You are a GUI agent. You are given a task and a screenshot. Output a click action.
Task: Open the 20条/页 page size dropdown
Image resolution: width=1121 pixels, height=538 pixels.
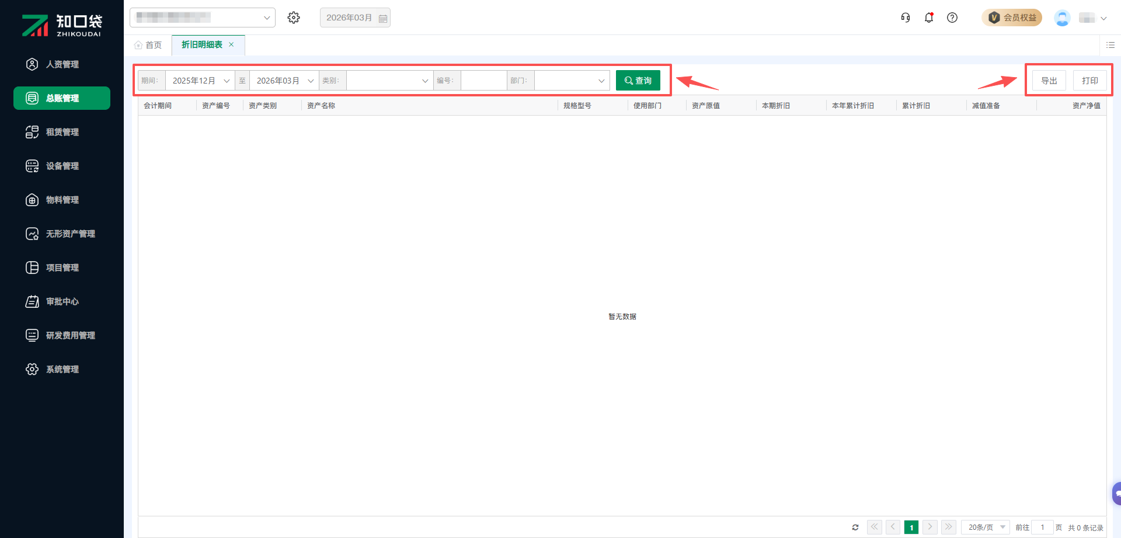tap(986, 527)
